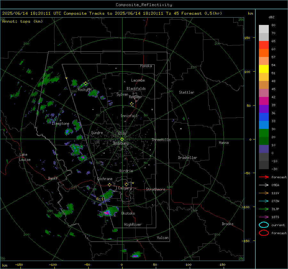Click the Blackfalds label
The width and height of the screenshot is (288, 269).
(x=136, y=89)
